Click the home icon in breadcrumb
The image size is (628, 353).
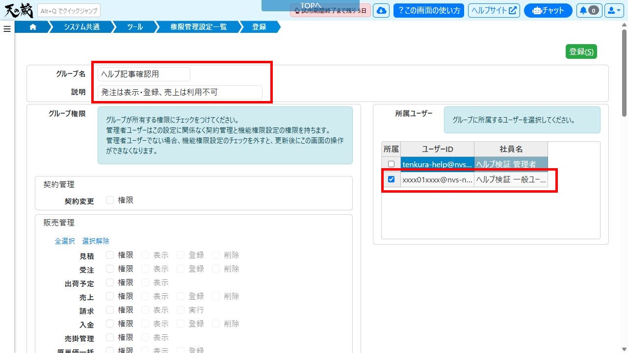(33, 27)
